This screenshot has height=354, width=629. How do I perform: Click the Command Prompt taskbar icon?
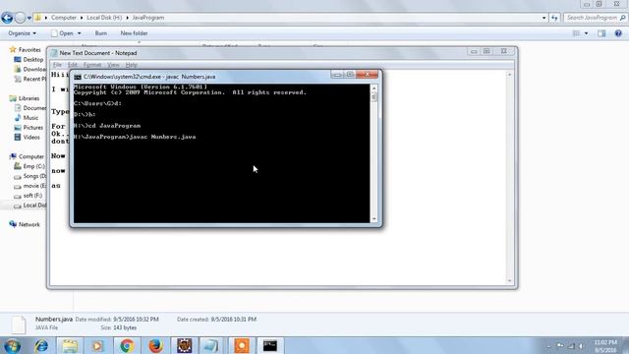(270, 345)
